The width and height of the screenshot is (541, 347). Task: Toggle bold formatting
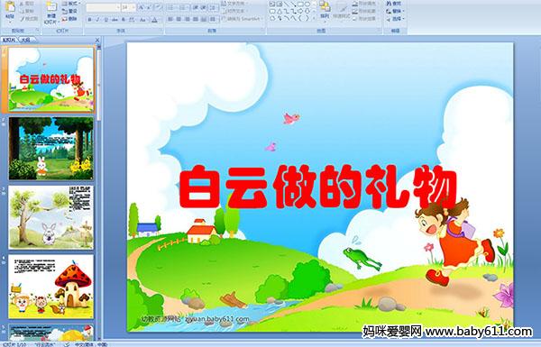pos(89,20)
